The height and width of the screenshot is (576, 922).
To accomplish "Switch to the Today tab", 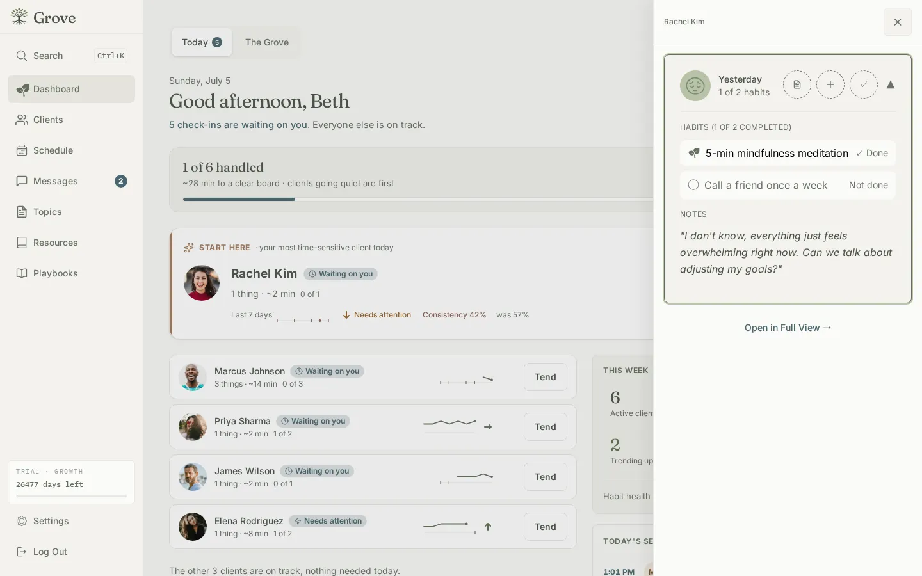I will (202, 42).
